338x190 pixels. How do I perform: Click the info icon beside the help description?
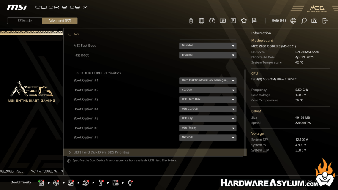click(x=68, y=161)
